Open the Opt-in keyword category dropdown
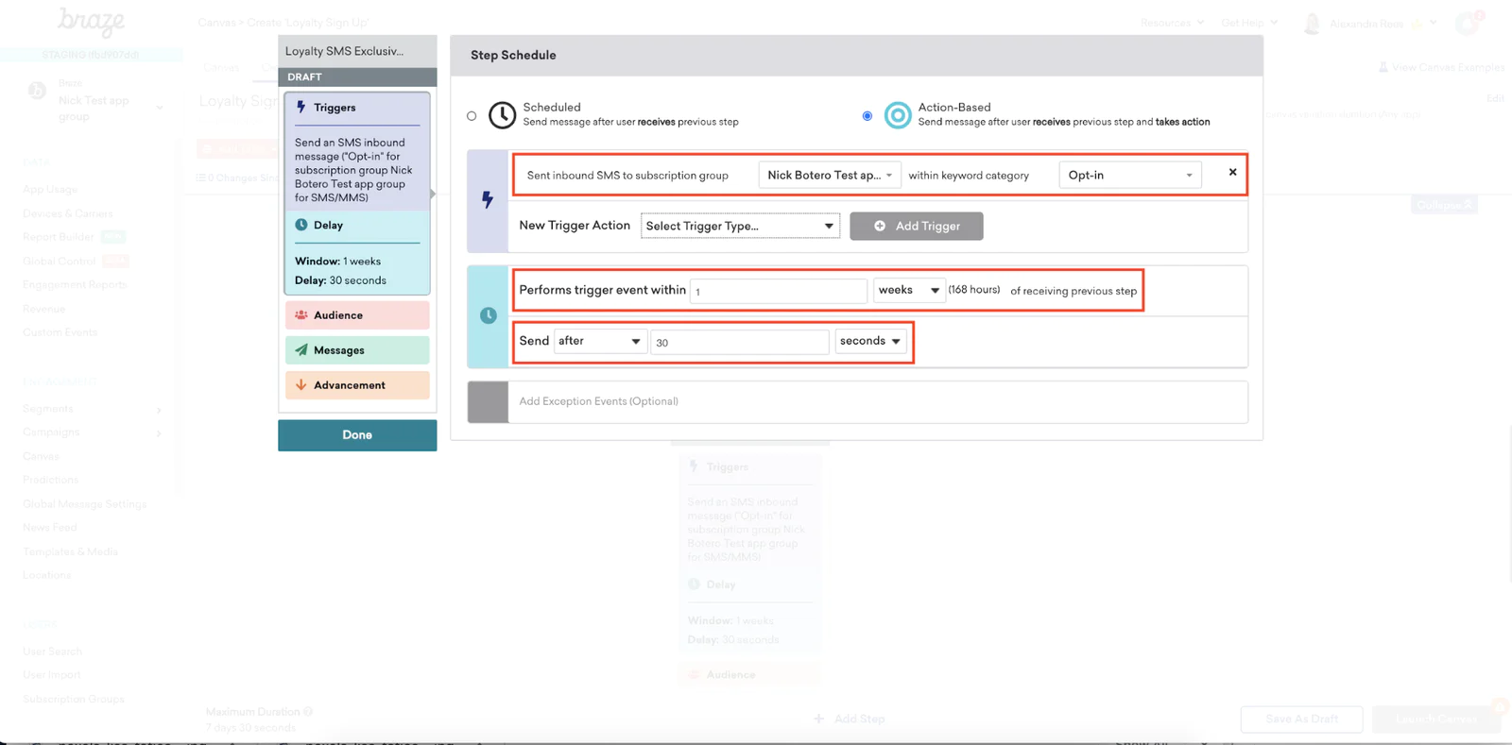 [x=1130, y=175]
